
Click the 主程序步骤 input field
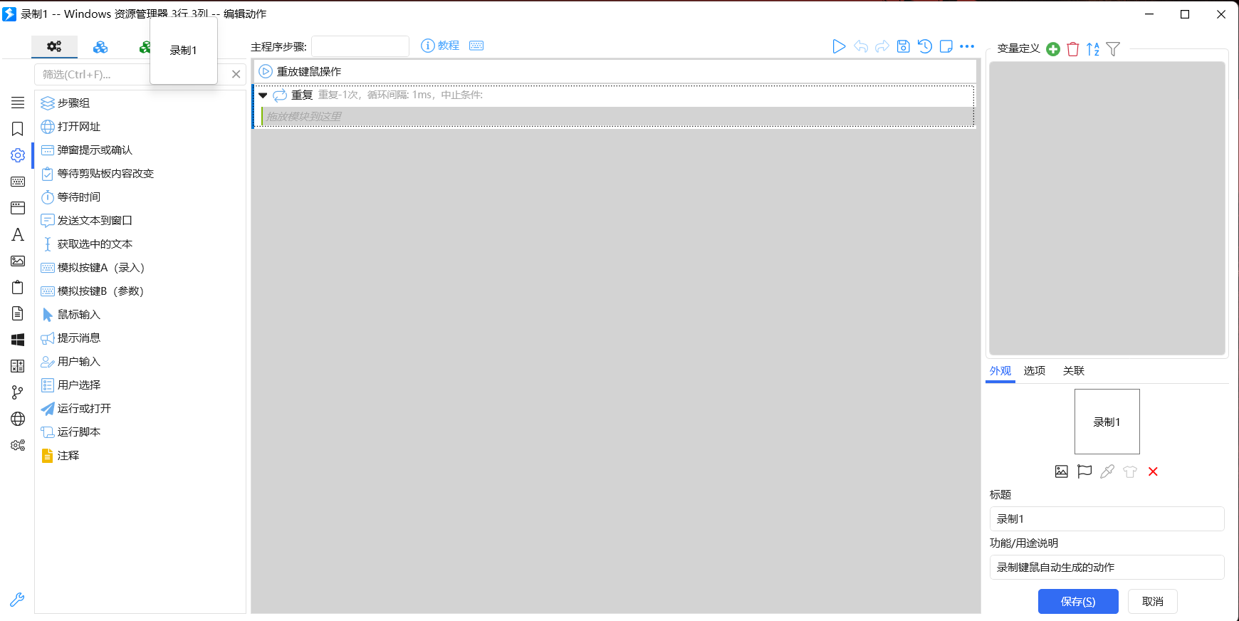pos(360,46)
